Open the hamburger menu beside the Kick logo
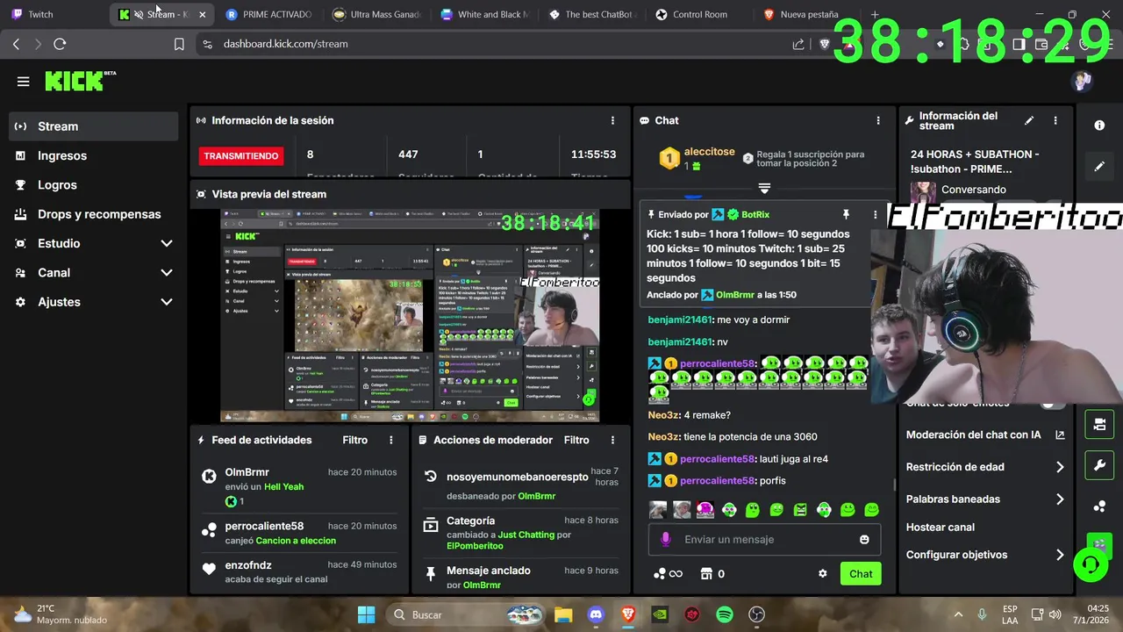 pyautogui.click(x=23, y=82)
